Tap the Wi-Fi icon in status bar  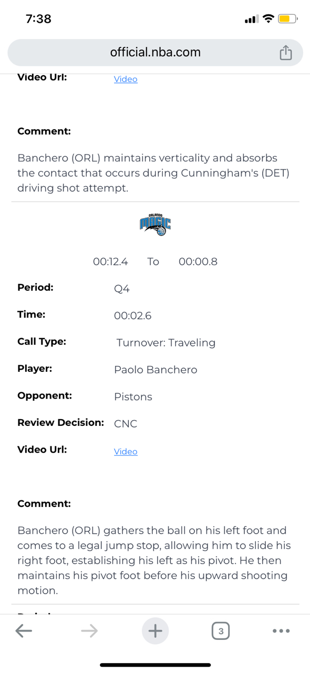(x=268, y=19)
